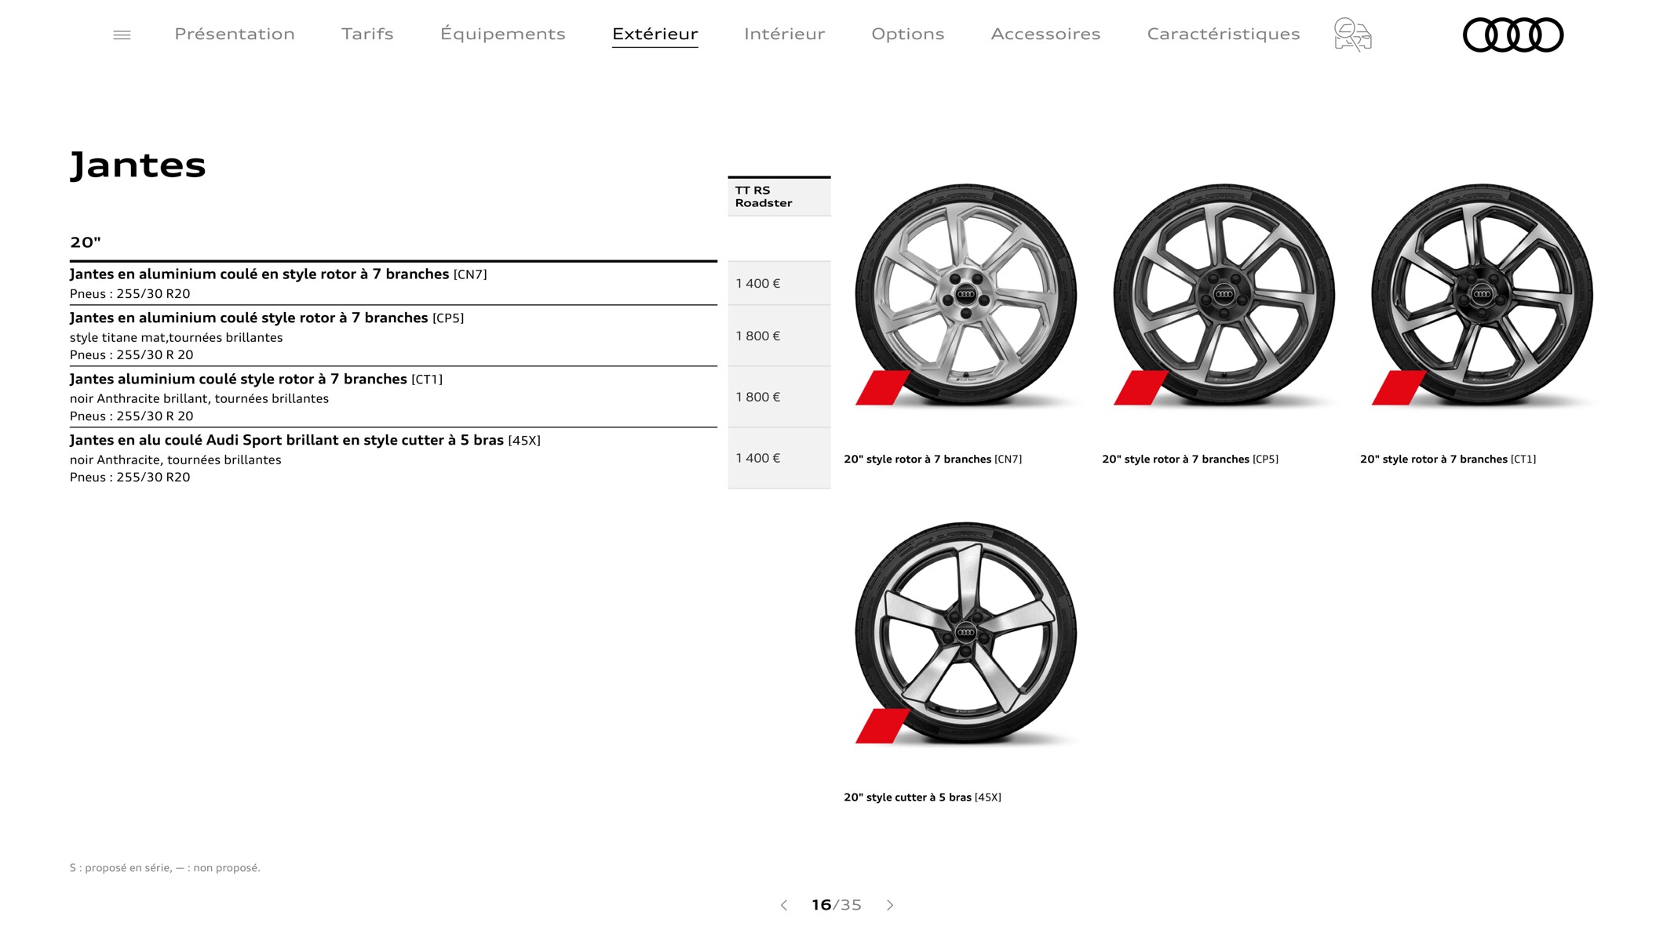Open the Caractéristiques tab

(x=1223, y=34)
